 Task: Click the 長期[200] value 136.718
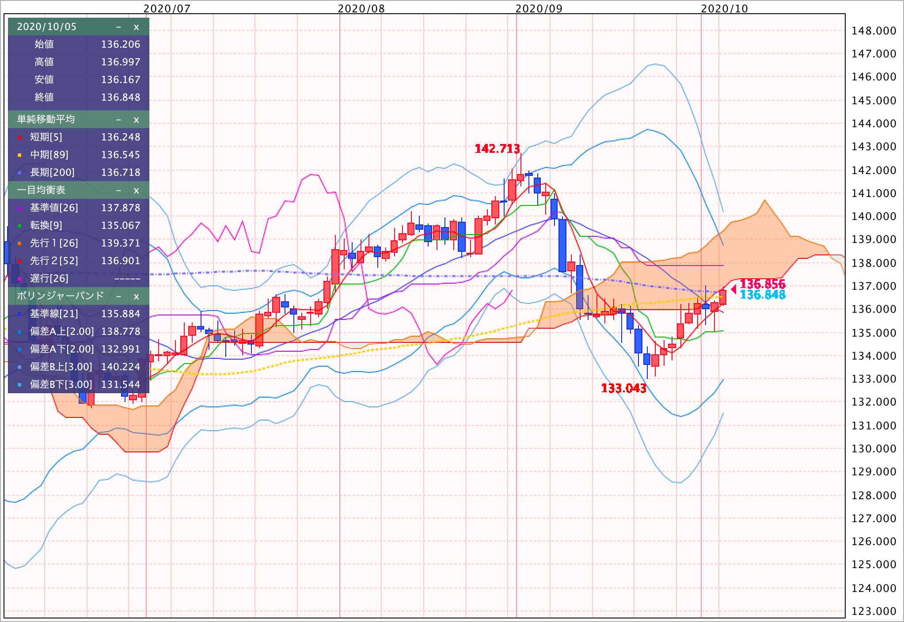pyautogui.click(x=121, y=173)
